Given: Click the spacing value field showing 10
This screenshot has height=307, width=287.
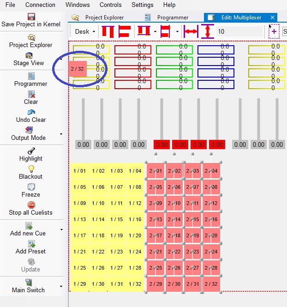Looking at the screenshot, I should pyautogui.click(x=239, y=31).
